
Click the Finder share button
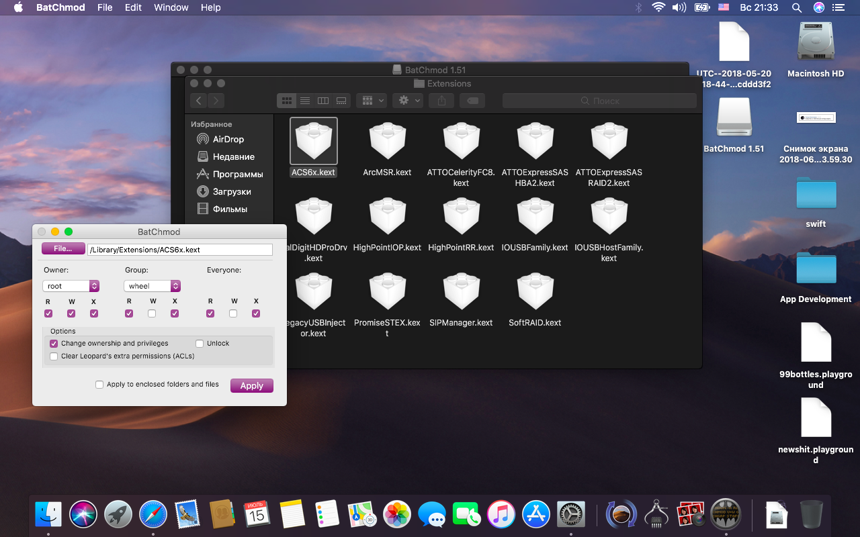[441, 101]
